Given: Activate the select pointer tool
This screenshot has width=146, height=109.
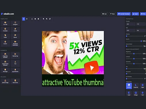Looking at the screenshot, I should 24,19.
